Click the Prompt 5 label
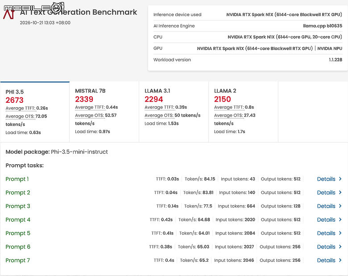Image resolution: width=348 pixels, height=276 pixels. (x=18, y=233)
